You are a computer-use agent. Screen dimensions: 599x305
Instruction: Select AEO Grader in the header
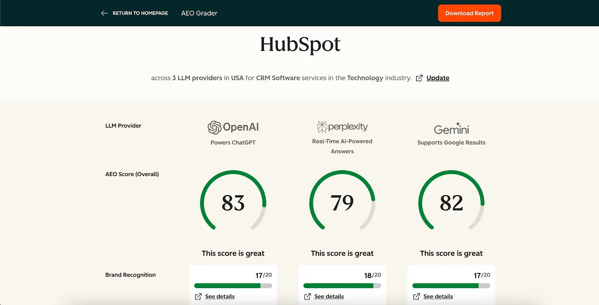(x=199, y=13)
